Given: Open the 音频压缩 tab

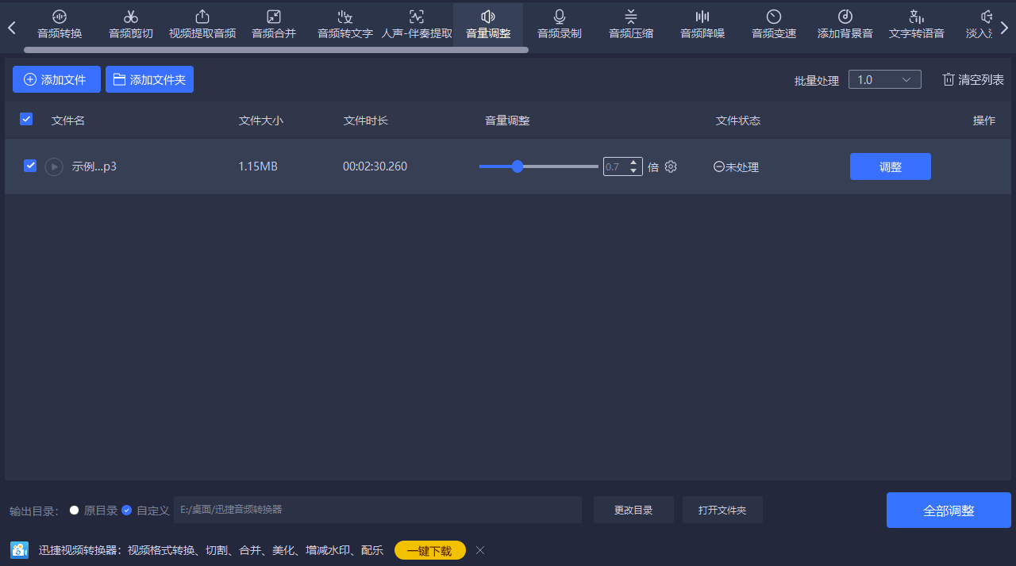Looking at the screenshot, I should 630,24.
